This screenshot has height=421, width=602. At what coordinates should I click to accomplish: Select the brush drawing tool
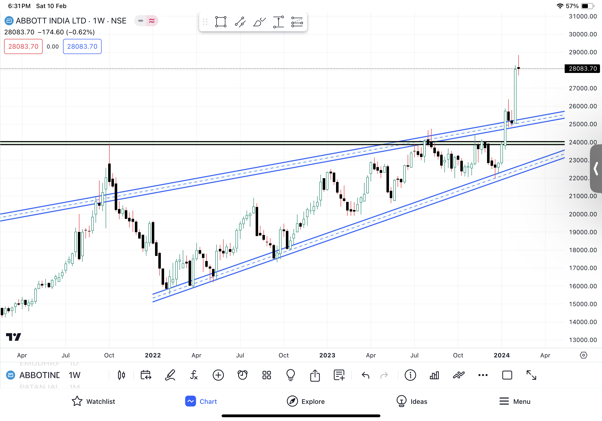pos(259,22)
